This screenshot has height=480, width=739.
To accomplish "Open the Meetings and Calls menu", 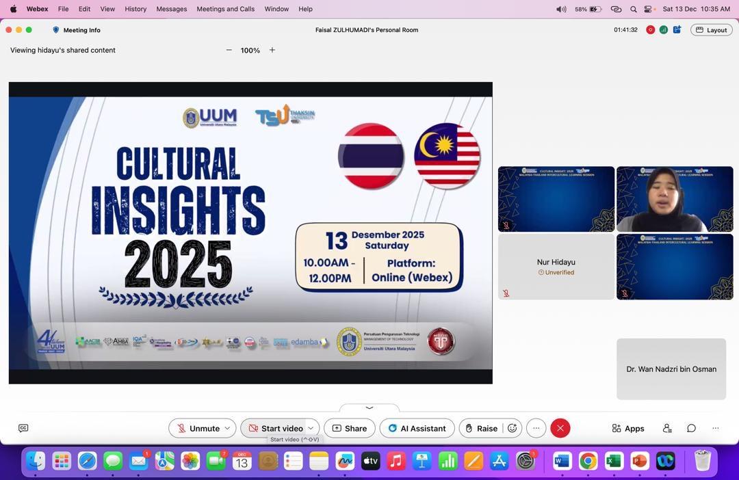I will click(x=225, y=9).
